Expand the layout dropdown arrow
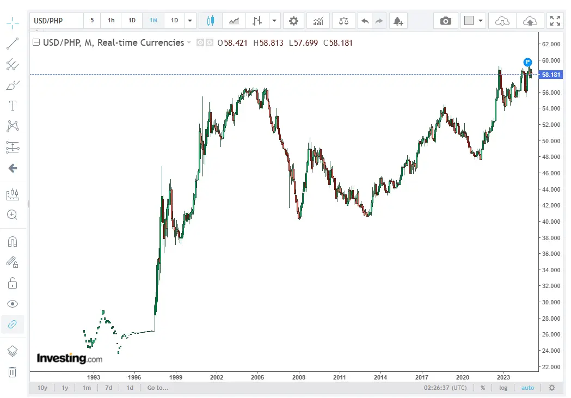571x398 pixels. (481, 21)
